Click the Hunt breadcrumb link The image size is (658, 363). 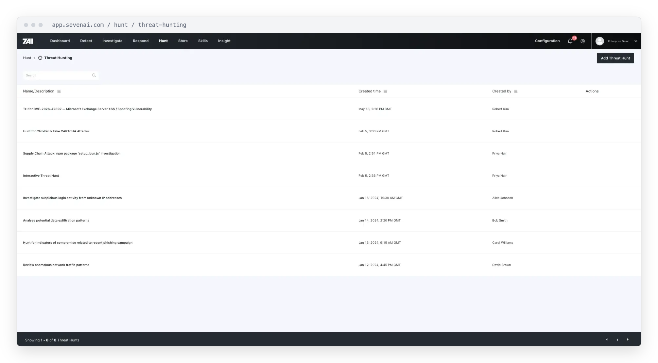point(27,58)
